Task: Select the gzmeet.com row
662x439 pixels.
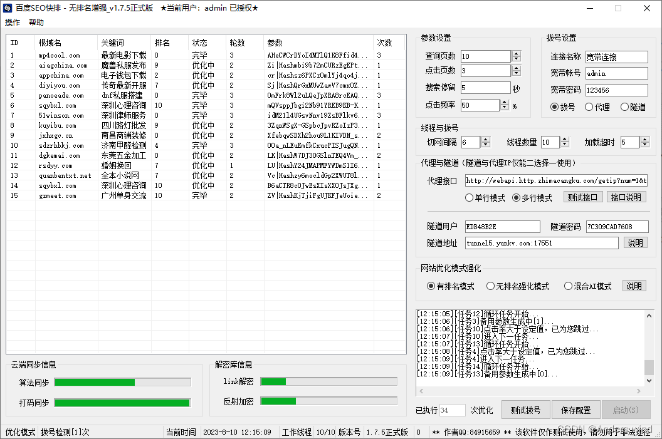Action: [x=206, y=195]
